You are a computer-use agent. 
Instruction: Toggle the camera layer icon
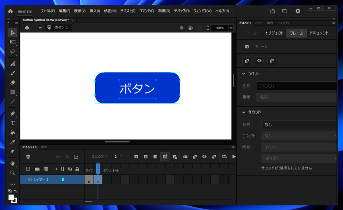point(58,157)
